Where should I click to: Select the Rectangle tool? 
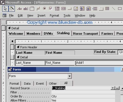click(x=120, y=9)
